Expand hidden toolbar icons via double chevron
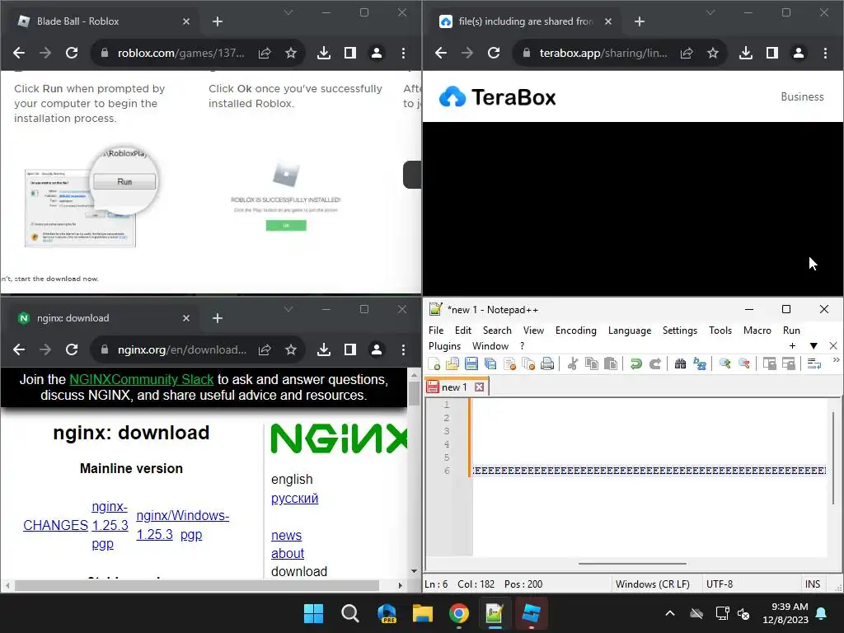 (836, 359)
